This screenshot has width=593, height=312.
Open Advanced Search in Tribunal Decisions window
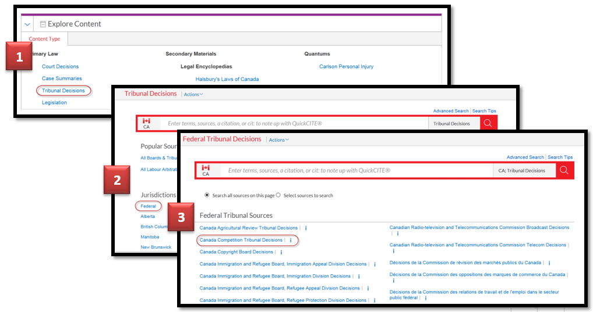451,111
